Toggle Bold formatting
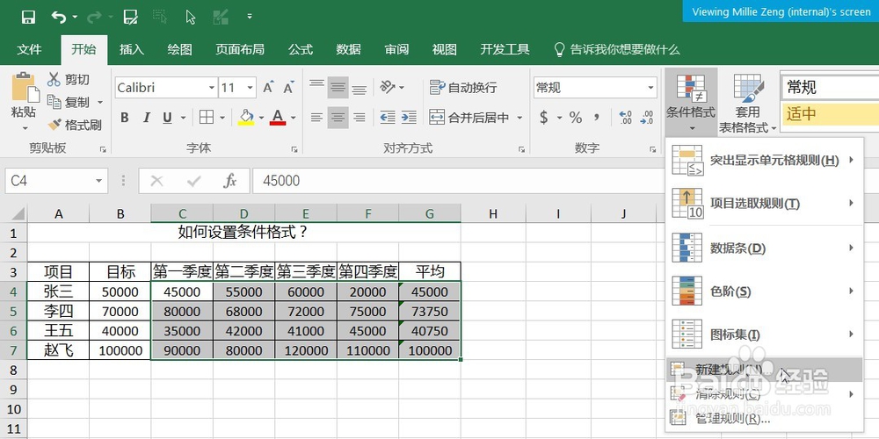 point(125,118)
